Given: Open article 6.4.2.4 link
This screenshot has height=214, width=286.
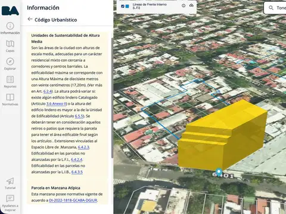Looking at the screenshot, I should 76,159.
